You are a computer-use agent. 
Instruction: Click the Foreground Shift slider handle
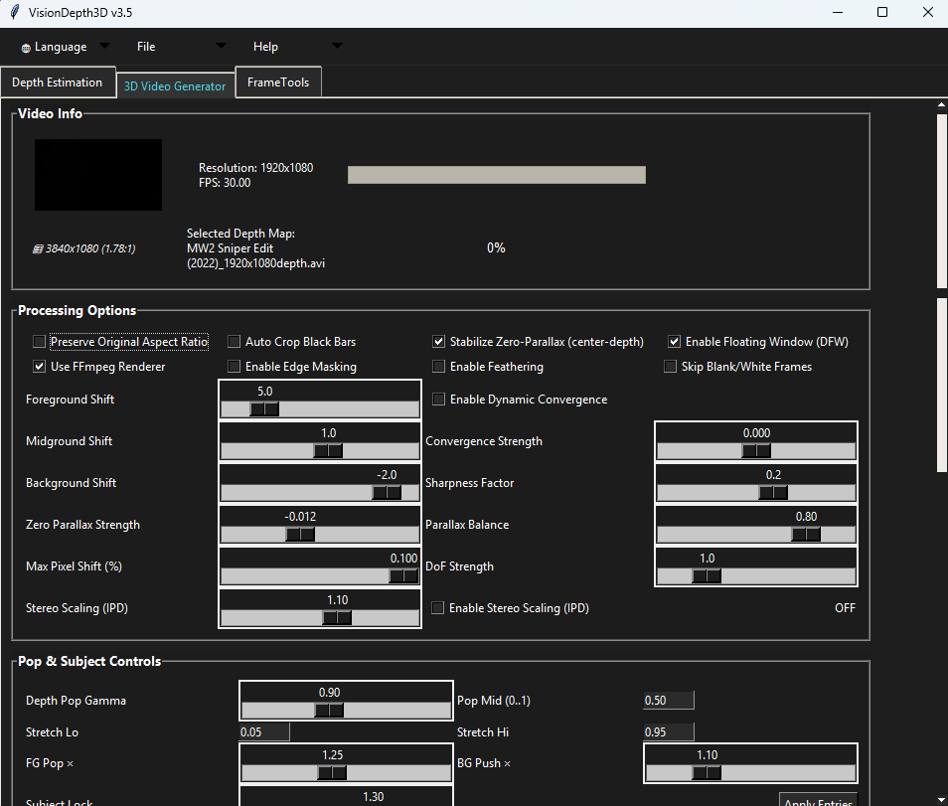tap(264, 409)
